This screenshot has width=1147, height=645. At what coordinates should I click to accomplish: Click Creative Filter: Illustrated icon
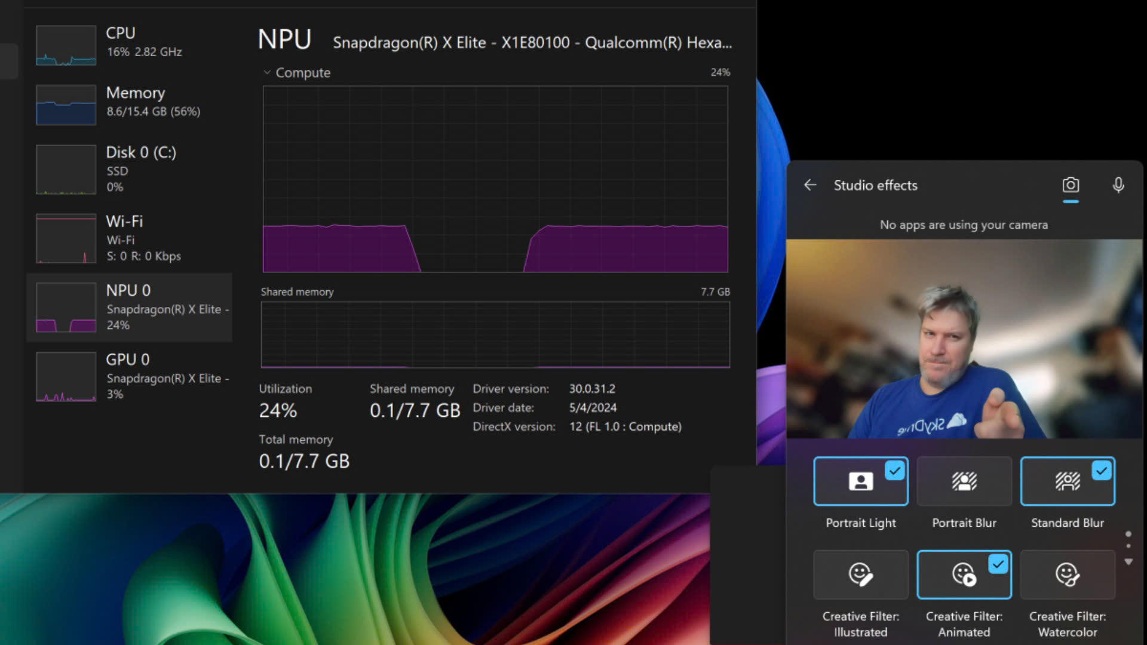tap(860, 575)
